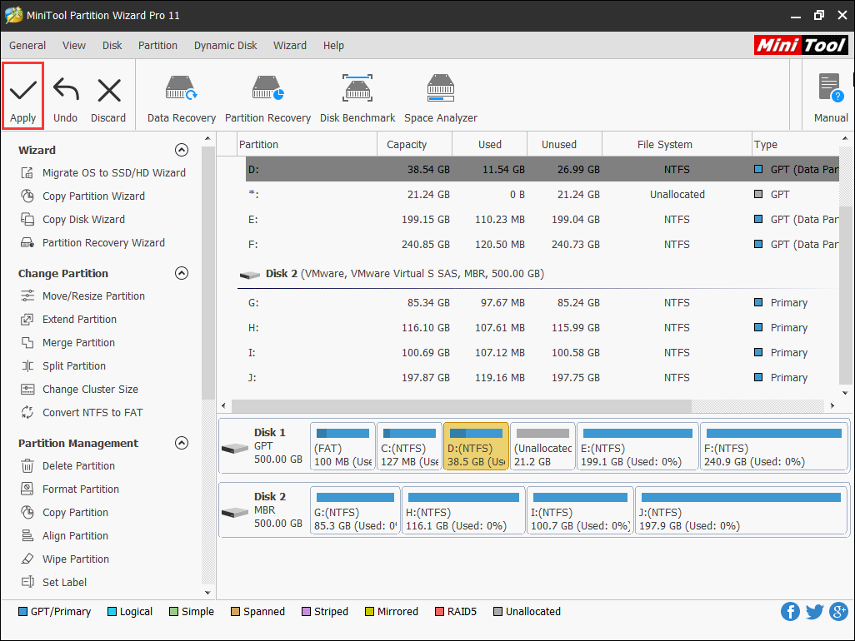Open the Google Plus share icon
This screenshot has width=855, height=641.
click(838, 612)
